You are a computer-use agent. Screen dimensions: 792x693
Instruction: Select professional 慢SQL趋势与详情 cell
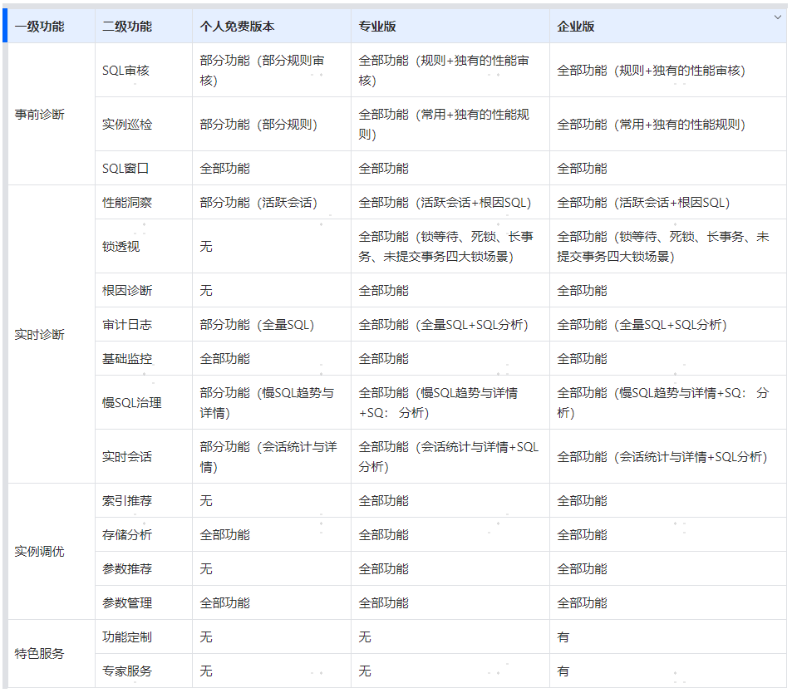(450, 402)
